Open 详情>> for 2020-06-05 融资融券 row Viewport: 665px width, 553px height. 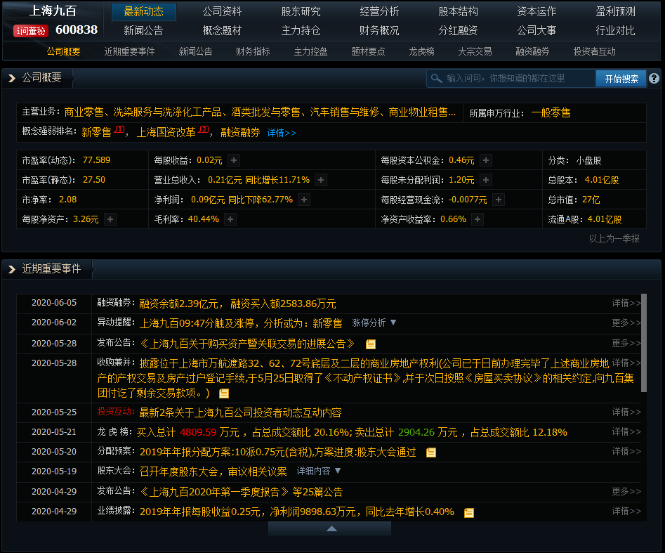pos(626,303)
